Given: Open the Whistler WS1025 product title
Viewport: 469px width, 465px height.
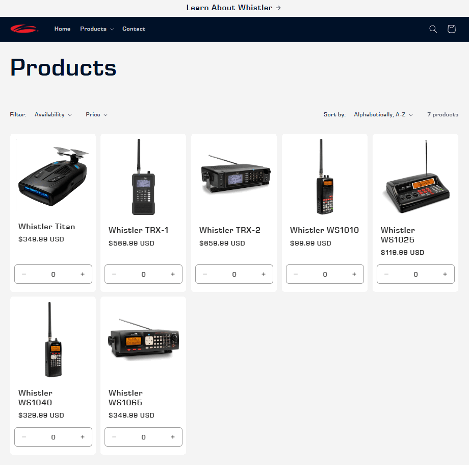Looking at the screenshot, I should click(x=398, y=235).
